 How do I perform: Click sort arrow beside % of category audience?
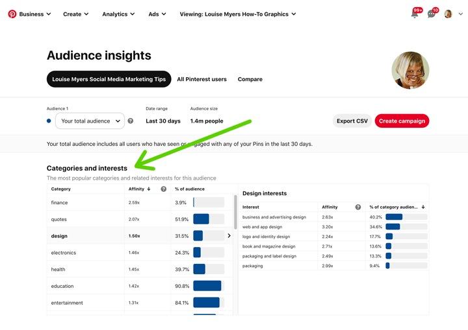[x=423, y=207]
